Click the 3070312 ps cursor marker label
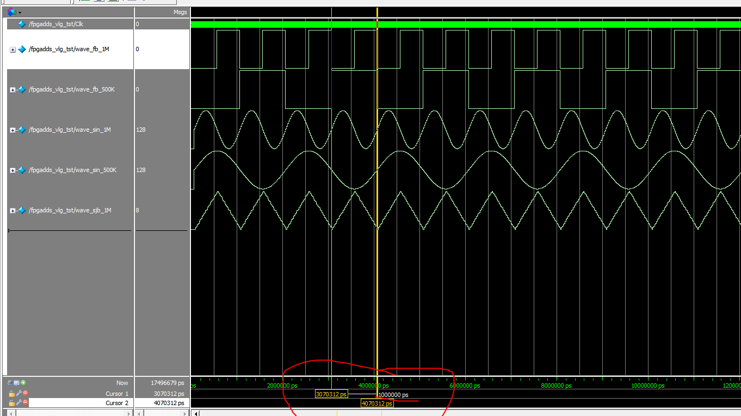The width and height of the screenshot is (741, 416). pyautogui.click(x=331, y=394)
